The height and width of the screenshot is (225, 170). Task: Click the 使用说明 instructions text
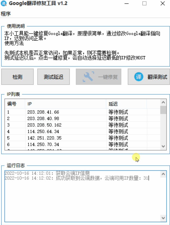82,46
